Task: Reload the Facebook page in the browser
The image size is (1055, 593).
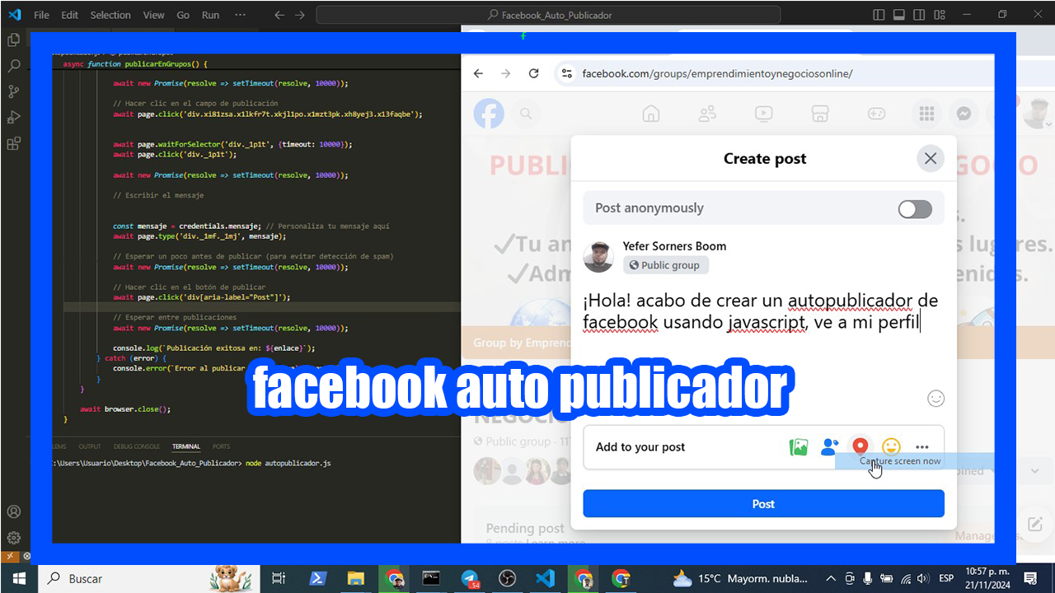Action: pos(533,73)
